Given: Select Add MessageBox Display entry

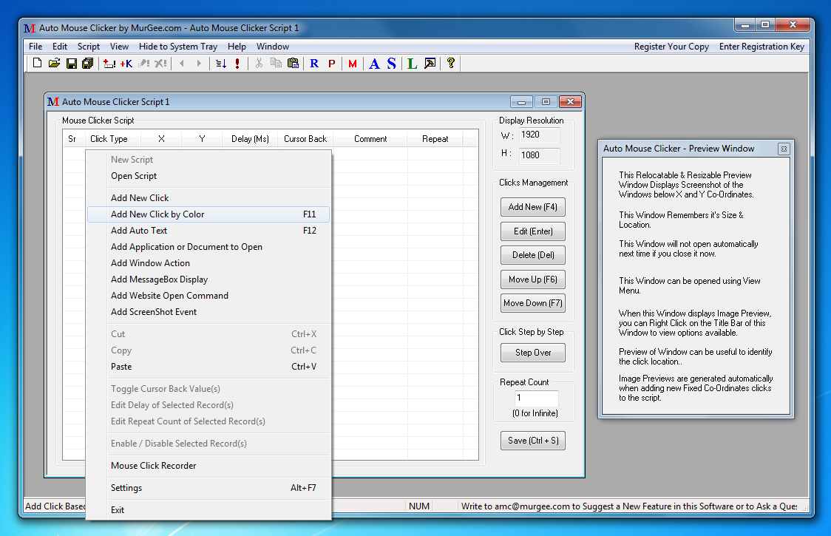Looking at the screenshot, I should pos(208,279).
